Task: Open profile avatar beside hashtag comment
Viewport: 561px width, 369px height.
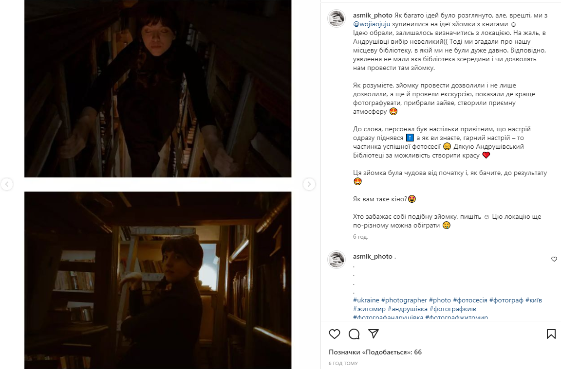Action: (337, 259)
